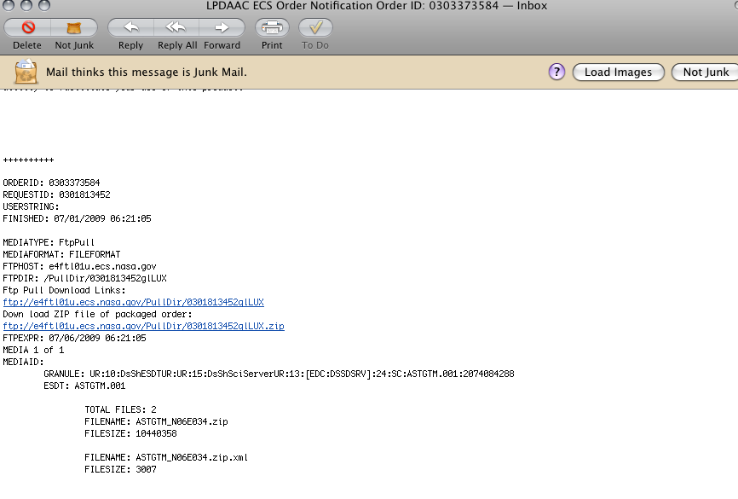
Task: Click the Reply All arrows icon
Action: coord(176,27)
